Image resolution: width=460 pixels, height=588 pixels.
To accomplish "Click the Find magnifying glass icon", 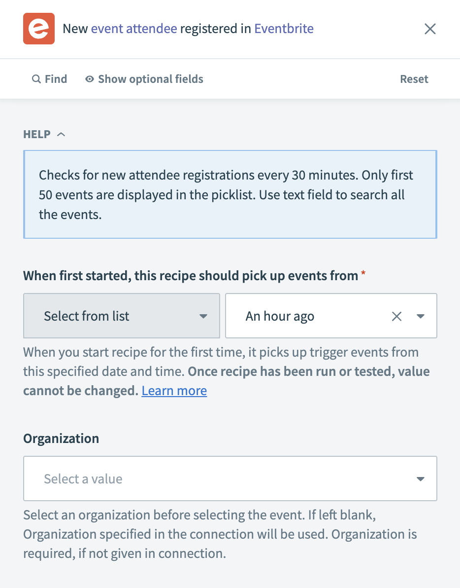I will tap(36, 79).
